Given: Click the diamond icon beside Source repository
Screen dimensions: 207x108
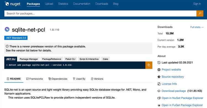Looking at the screenshot, I should click(x=159, y=77).
